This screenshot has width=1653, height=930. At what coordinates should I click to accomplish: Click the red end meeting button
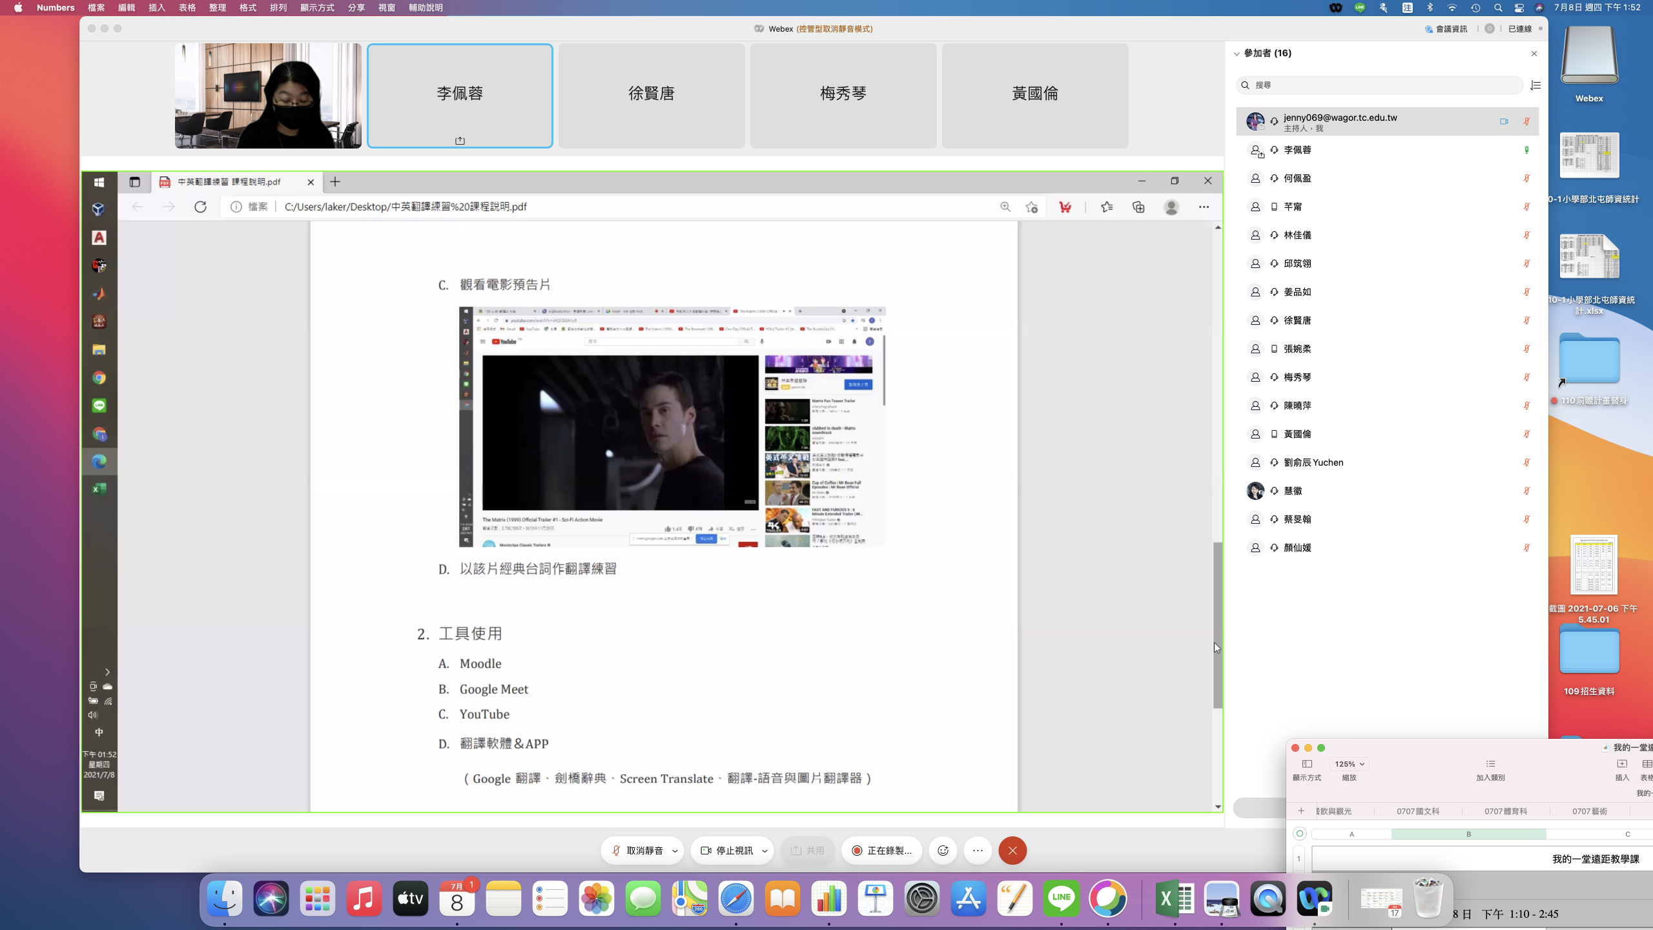pyautogui.click(x=1012, y=851)
